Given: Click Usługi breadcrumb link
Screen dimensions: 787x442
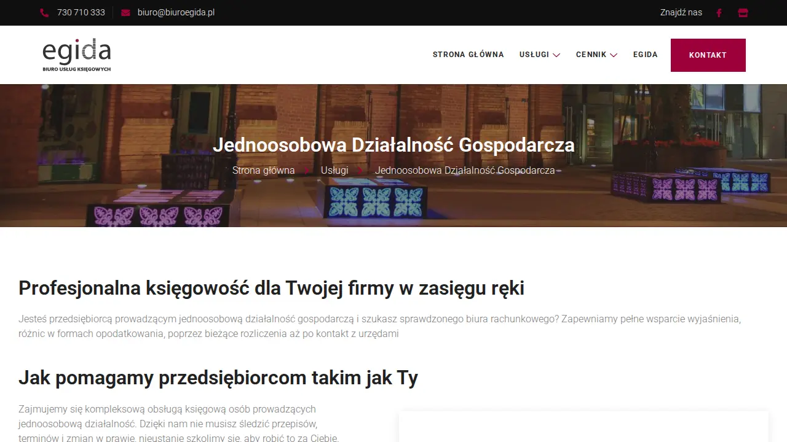Looking at the screenshot, I should coord(334,170).
